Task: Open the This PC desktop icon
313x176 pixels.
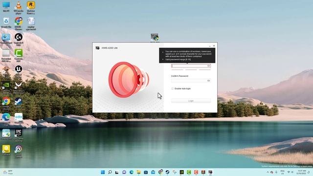Action: pos(6,6)
